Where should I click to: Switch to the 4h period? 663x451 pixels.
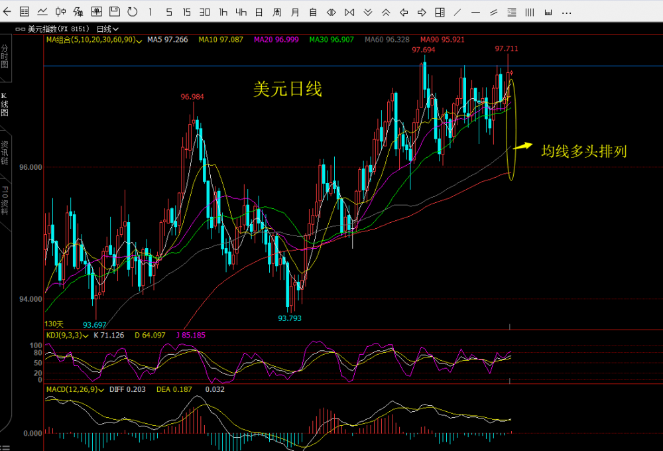point(241,12)
